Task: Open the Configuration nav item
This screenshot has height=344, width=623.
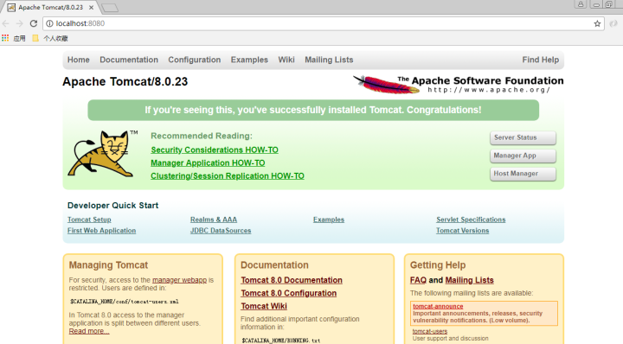Action: coord(195,60)
